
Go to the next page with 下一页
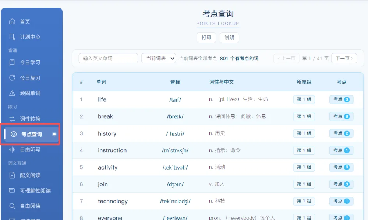click(x=344, y=58)
